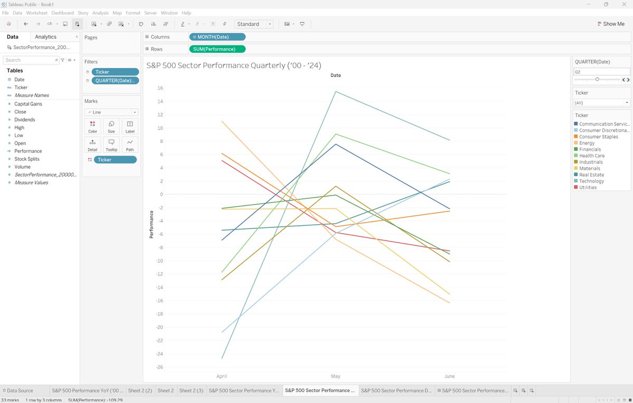Open the Tooltip marks card button
The width and height of the screenshot is (633, 403).
[111, 145]
